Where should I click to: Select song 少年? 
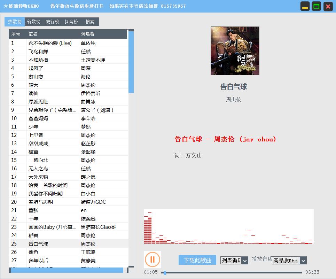pyautogui.click(x=33, y=127)
